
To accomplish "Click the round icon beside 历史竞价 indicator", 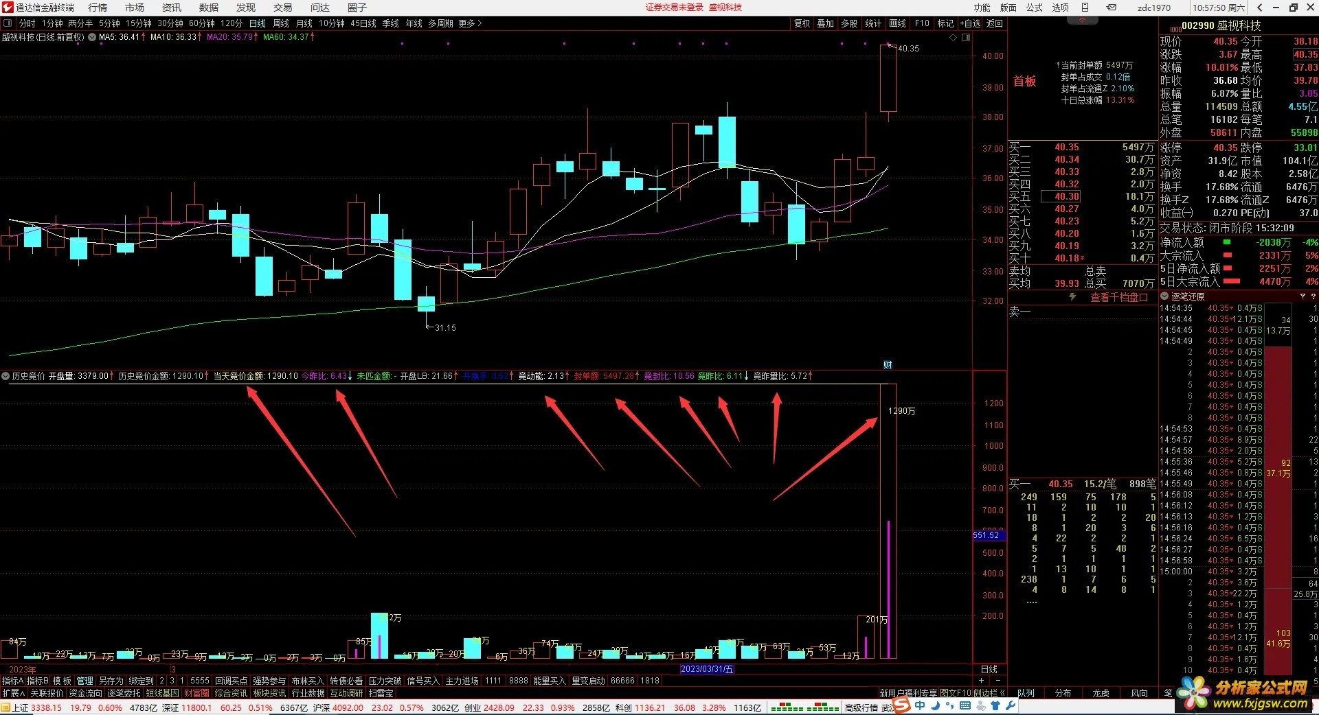I will click(x=5, y=376).
